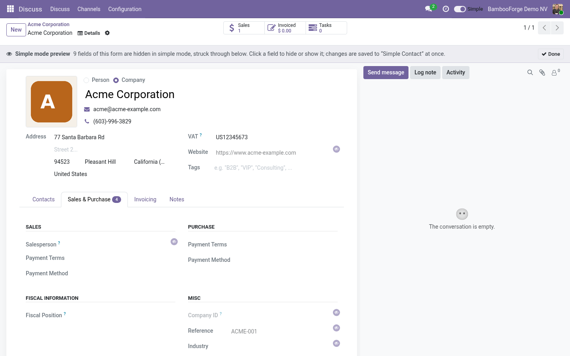Open the United States country dropdown
Screen dimensions: 570x356
[x=109, y=174]
